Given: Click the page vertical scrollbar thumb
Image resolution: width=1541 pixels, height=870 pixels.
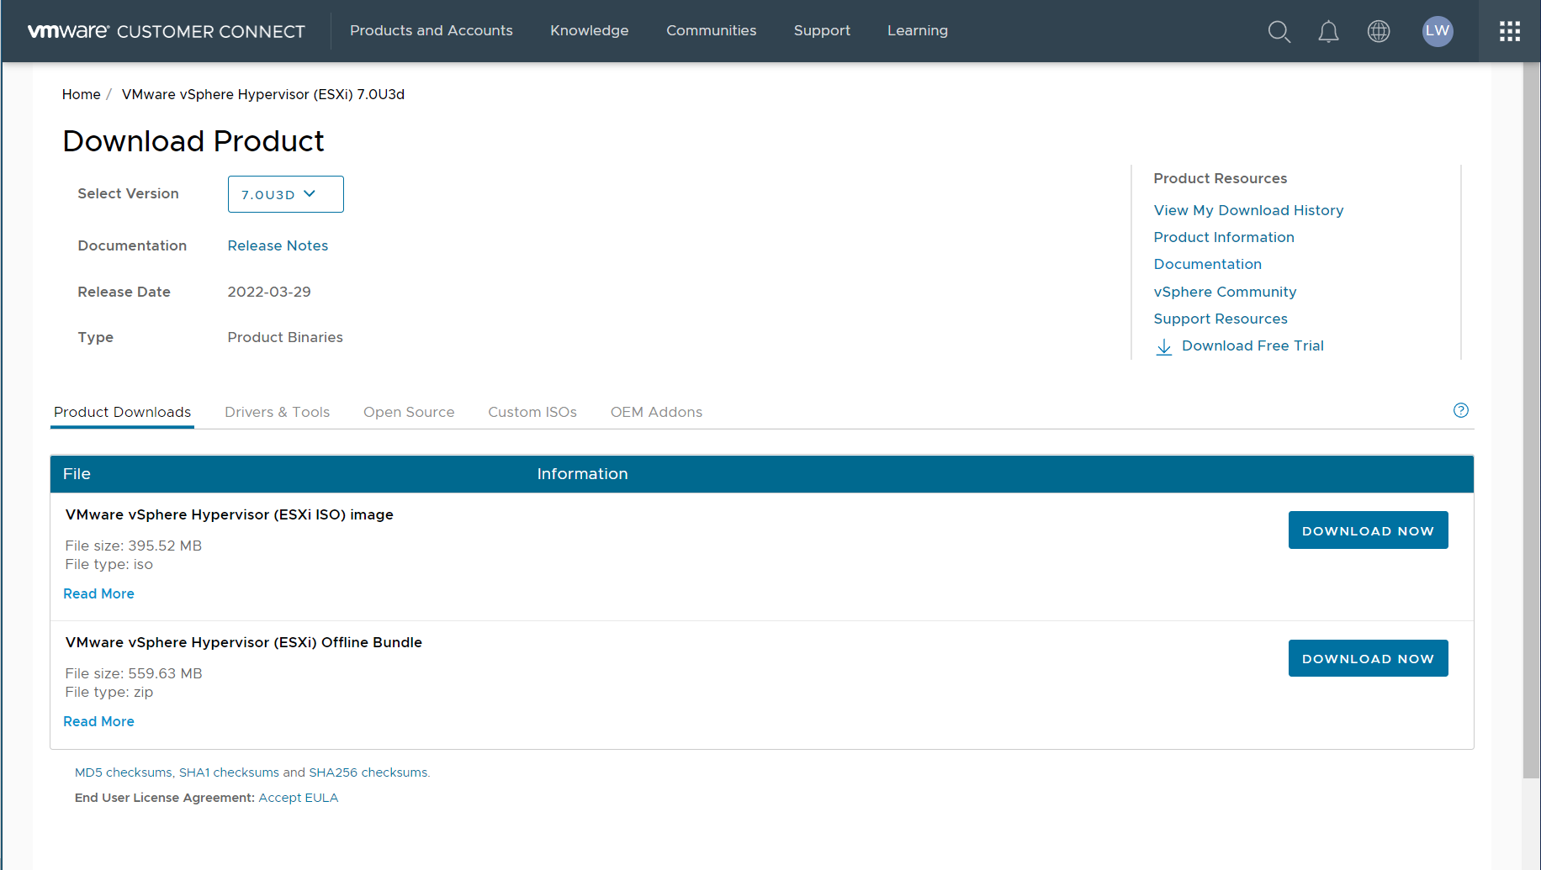Looking at the screenshot, I should tap(1530, 420).
